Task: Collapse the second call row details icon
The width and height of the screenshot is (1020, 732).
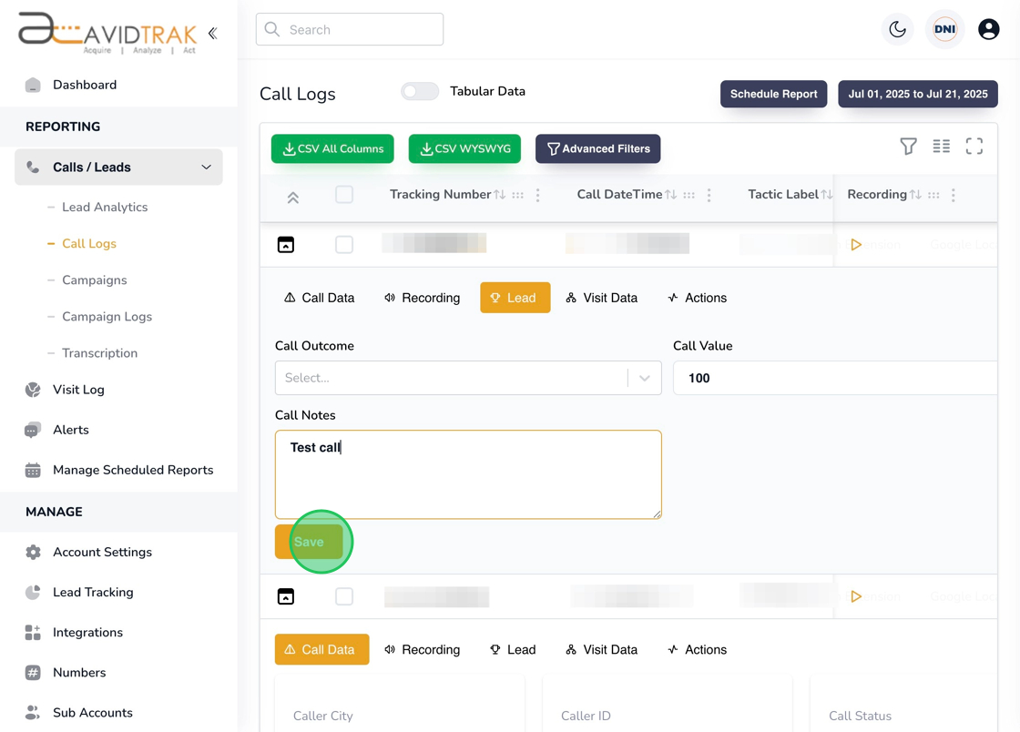Action: [x=286, y=596]
